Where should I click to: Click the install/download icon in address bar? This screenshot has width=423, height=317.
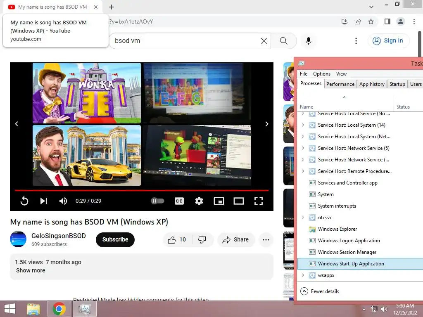point(345,21)
